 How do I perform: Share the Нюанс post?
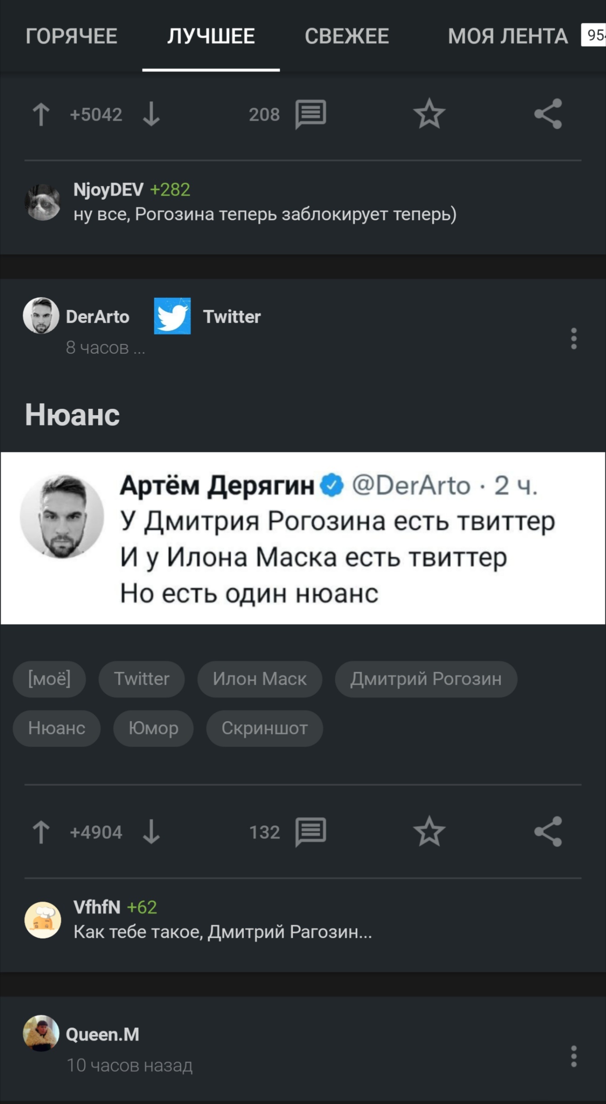(x=548, y=832)
